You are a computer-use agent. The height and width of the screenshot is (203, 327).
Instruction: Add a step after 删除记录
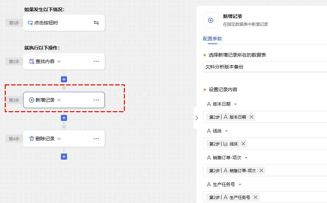pyautogui.click(x=64, y=157)
